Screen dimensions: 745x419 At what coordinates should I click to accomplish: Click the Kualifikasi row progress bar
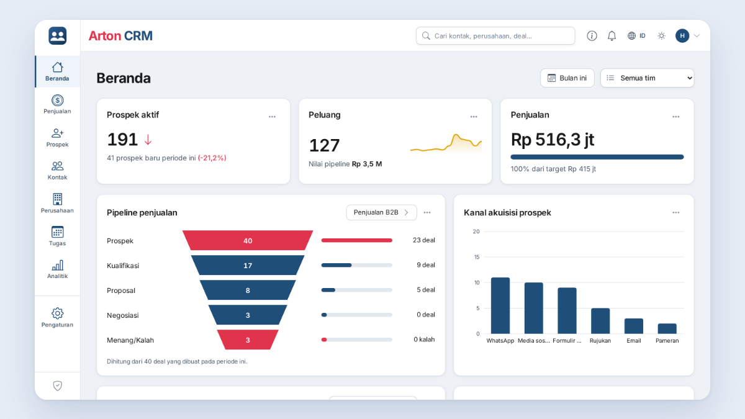pyautogui.click(x=357, y=265)
